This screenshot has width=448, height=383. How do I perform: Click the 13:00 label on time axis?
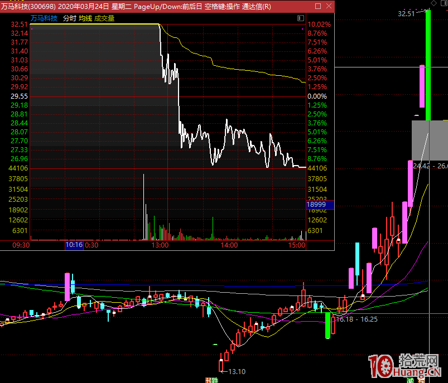tap(160, 245)
